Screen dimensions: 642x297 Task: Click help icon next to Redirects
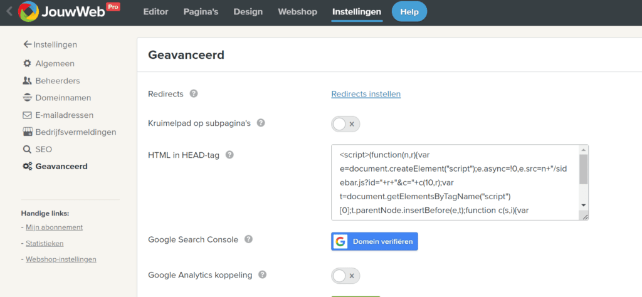(194, 94)
